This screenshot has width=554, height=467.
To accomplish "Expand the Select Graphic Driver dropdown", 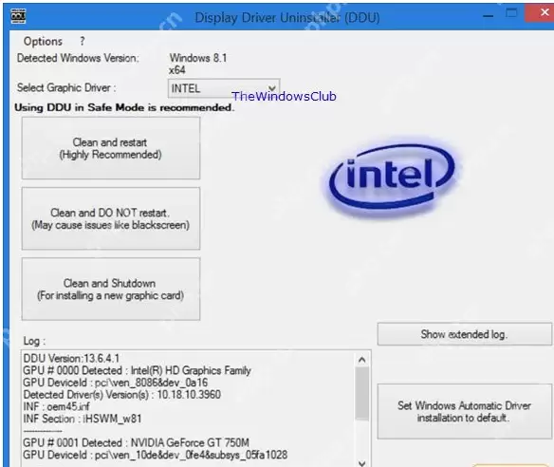I will coord(224,88).
